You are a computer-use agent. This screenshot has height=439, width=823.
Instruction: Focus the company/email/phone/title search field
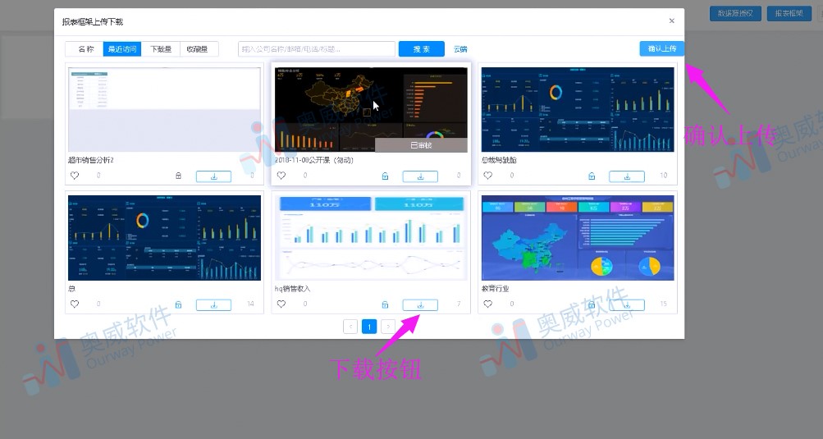(x=317, y=49)
